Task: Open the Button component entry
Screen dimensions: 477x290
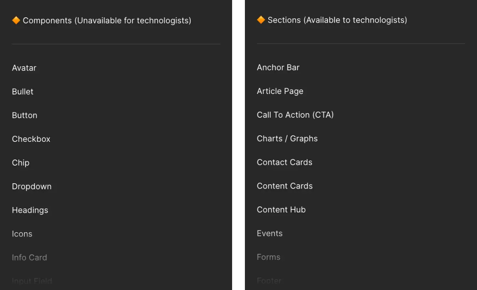Action: [24, 115]
